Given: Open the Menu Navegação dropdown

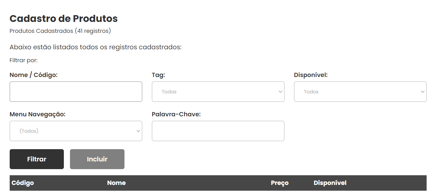Looking at the screenshot, I should 76,131.
